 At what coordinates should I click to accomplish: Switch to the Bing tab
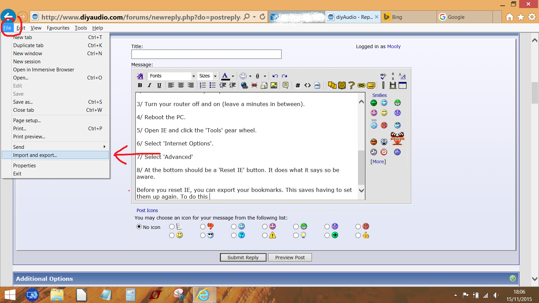point(409,17)
